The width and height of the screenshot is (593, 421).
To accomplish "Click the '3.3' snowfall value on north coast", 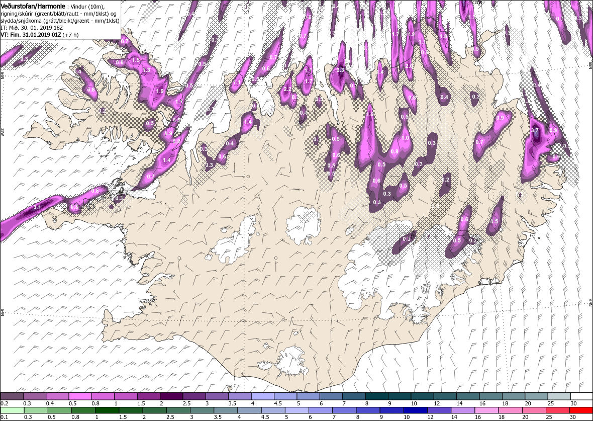I will coord(340,70).
